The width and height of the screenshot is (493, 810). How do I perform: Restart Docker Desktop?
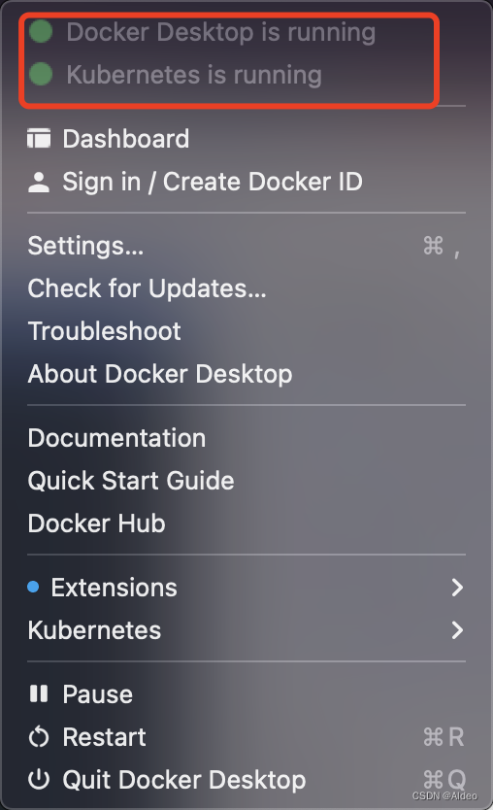click(x=104, y=737)
